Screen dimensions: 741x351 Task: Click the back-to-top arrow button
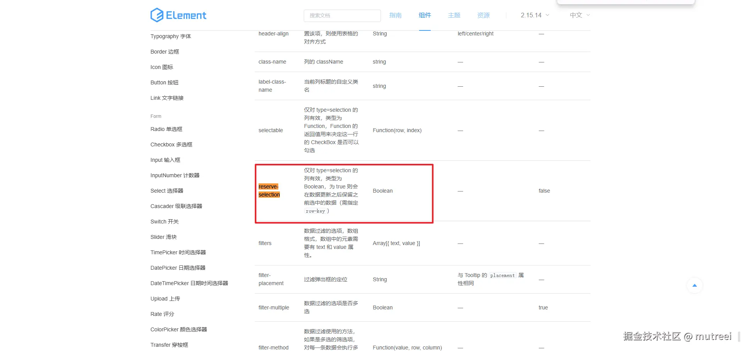click(x=695, y=286)
